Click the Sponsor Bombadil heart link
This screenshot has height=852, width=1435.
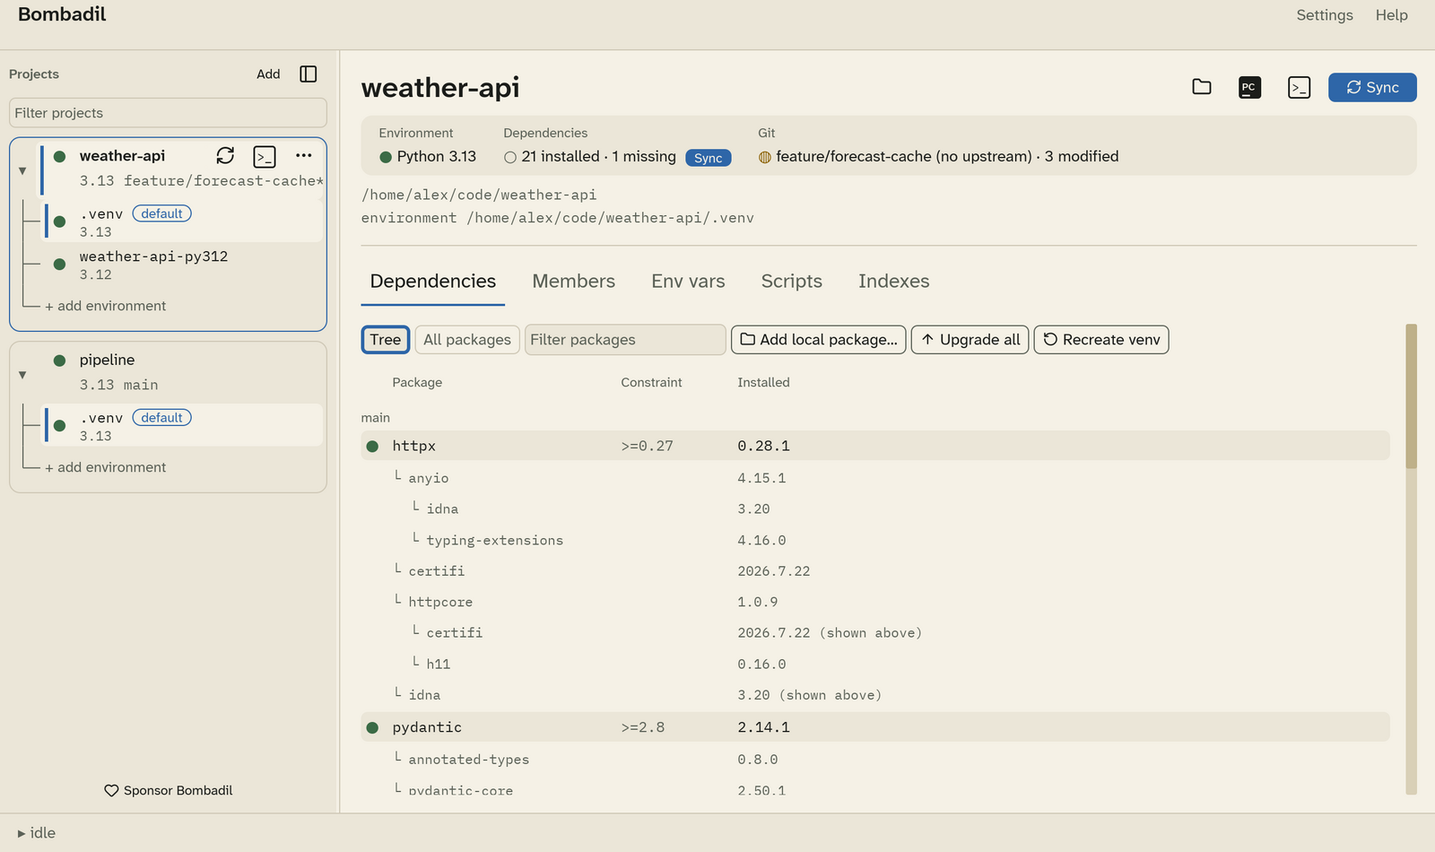point(169,790)
